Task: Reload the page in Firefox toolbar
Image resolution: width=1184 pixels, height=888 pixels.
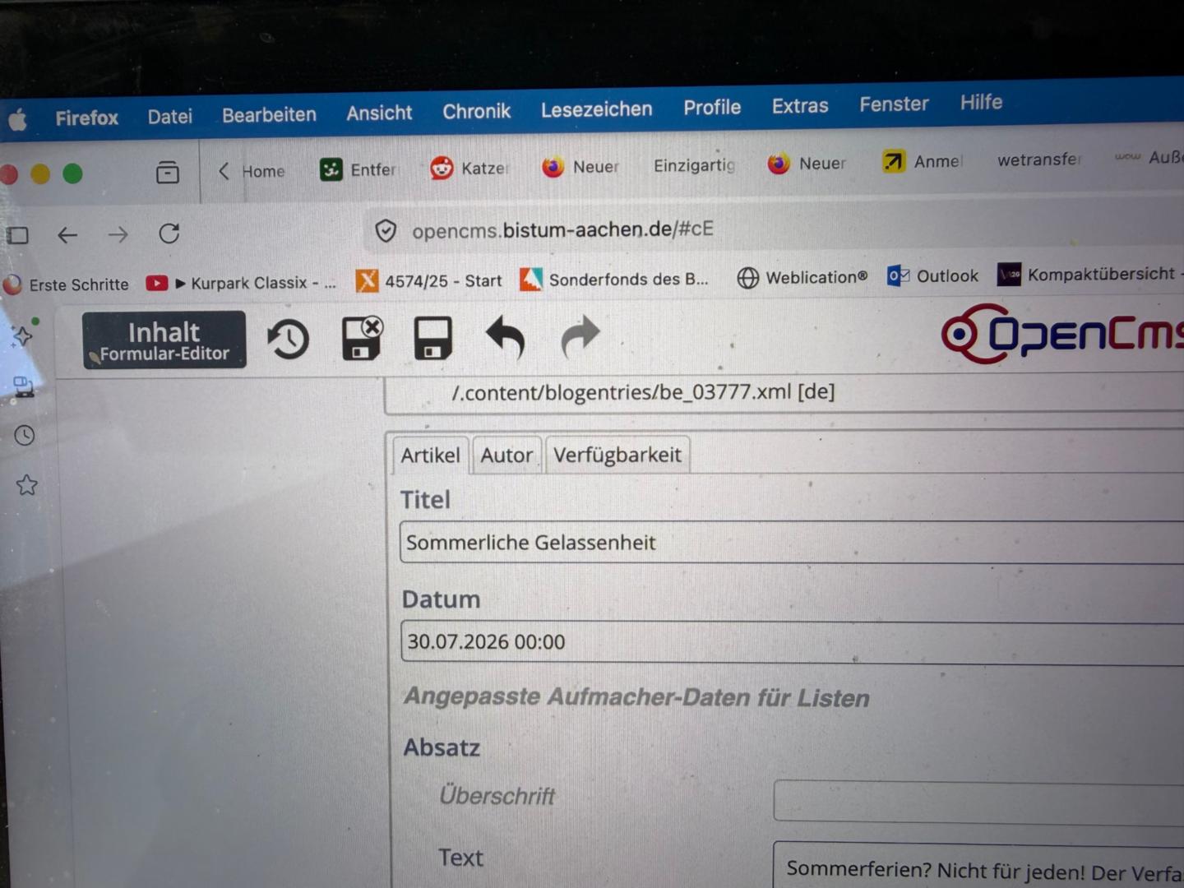Action: click(169, 234)
